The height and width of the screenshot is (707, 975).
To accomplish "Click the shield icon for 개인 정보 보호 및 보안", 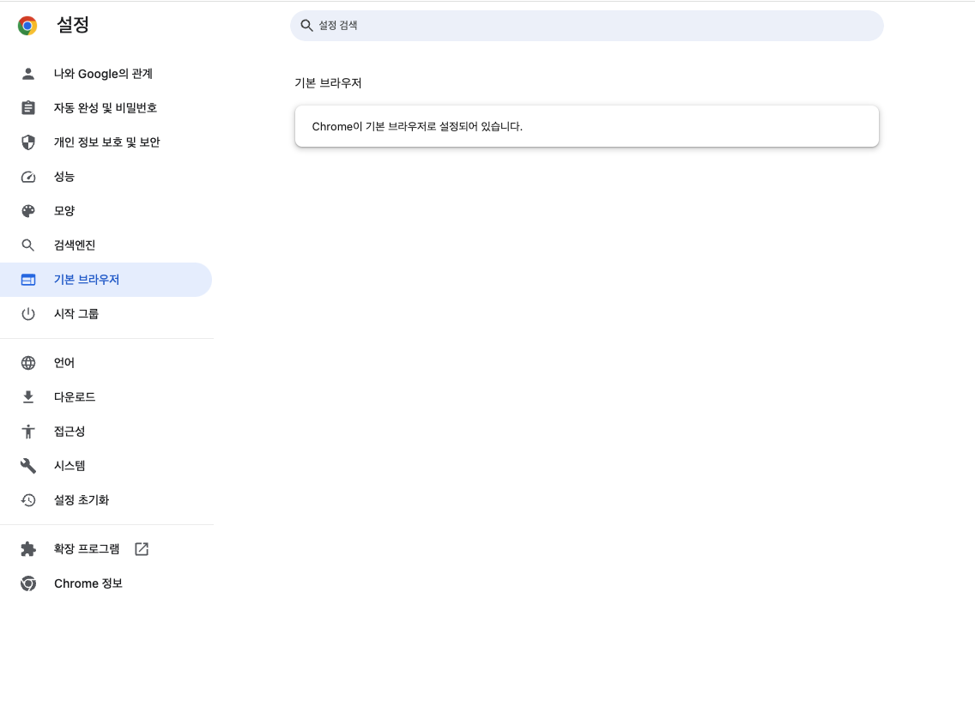I will (x=28, y=142).
